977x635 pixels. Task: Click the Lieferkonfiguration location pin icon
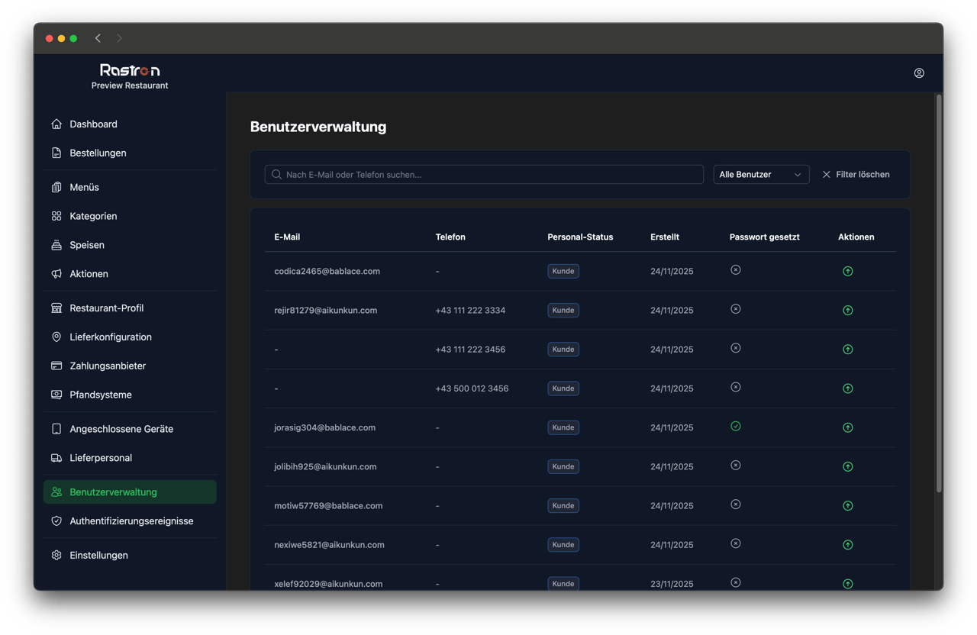pos(56,337)
